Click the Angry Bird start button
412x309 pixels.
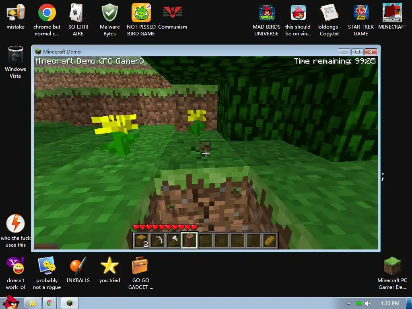tap(10, 302)
